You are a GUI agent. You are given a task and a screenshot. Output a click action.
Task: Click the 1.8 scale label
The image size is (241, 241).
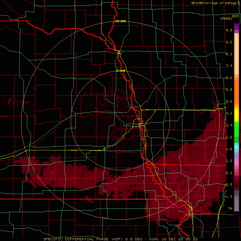click(x=229, y=149)
